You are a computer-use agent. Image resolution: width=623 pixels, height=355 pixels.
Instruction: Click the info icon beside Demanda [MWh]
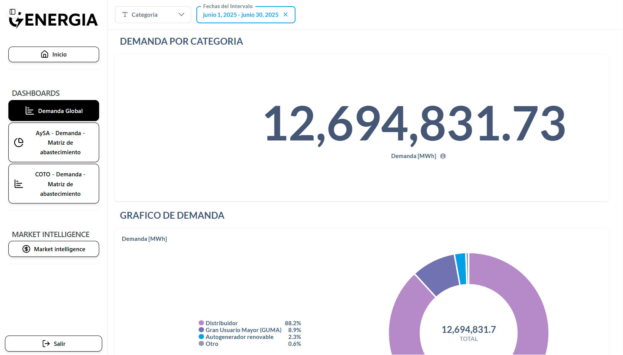tap(443, 156)
